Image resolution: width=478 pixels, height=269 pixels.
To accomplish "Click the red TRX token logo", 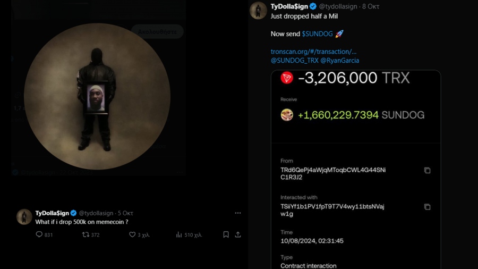I will click(x=287, y=78).
